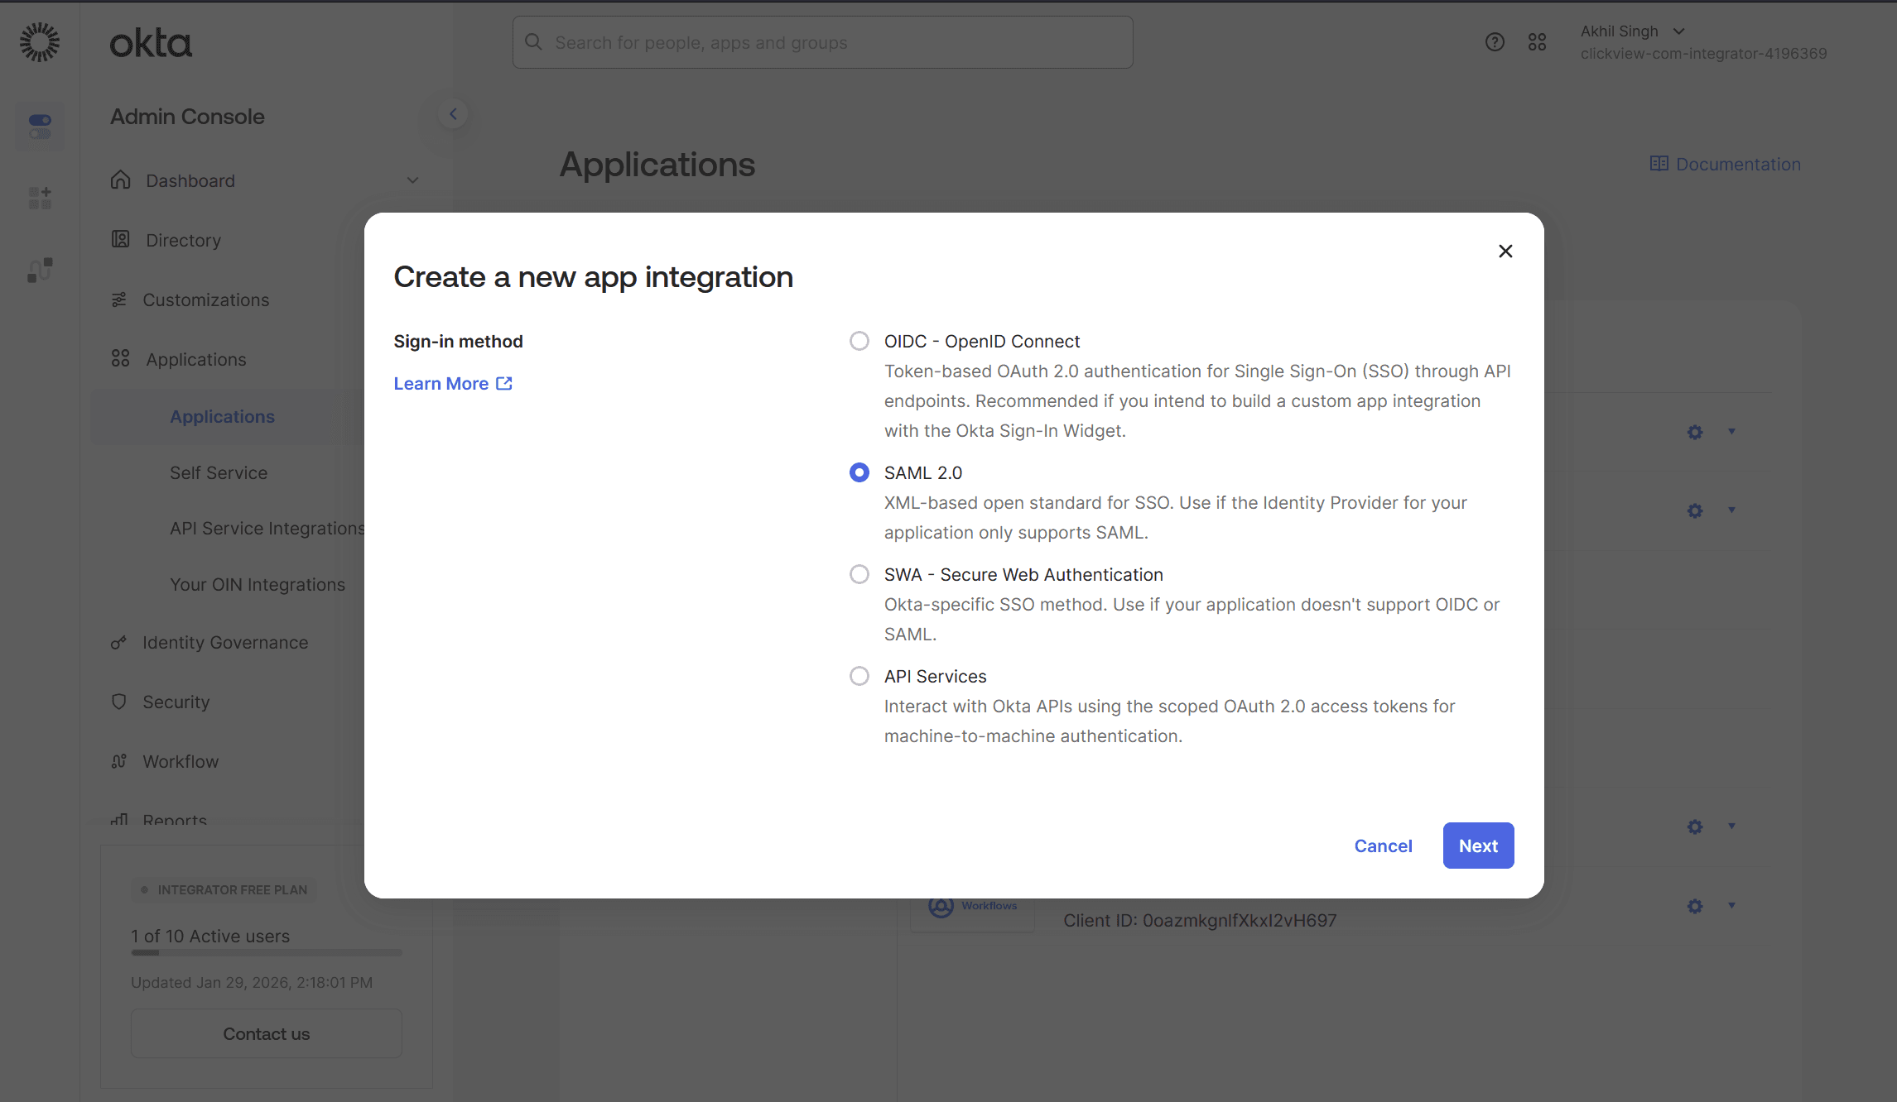This screenshot has height=1102, width=1897.
Task: Open Self Service under Applications
Action: coord(218,472)
